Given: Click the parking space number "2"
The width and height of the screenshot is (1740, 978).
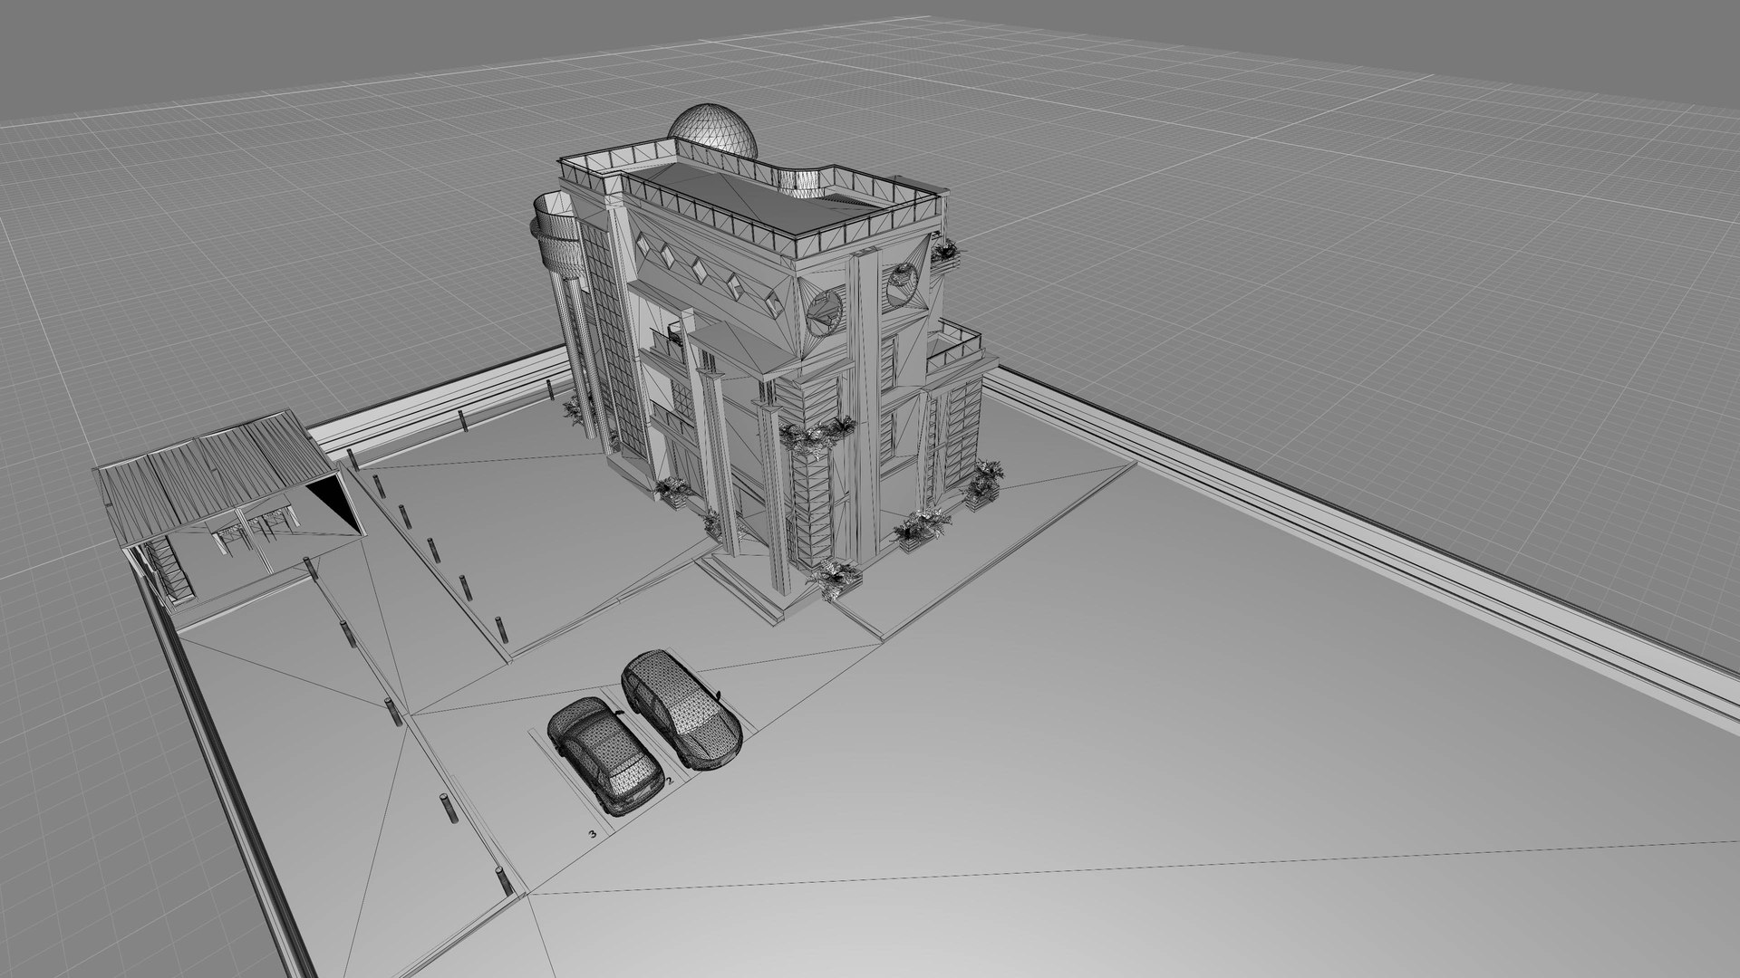Looking at the screenshot, I should 669,780.
